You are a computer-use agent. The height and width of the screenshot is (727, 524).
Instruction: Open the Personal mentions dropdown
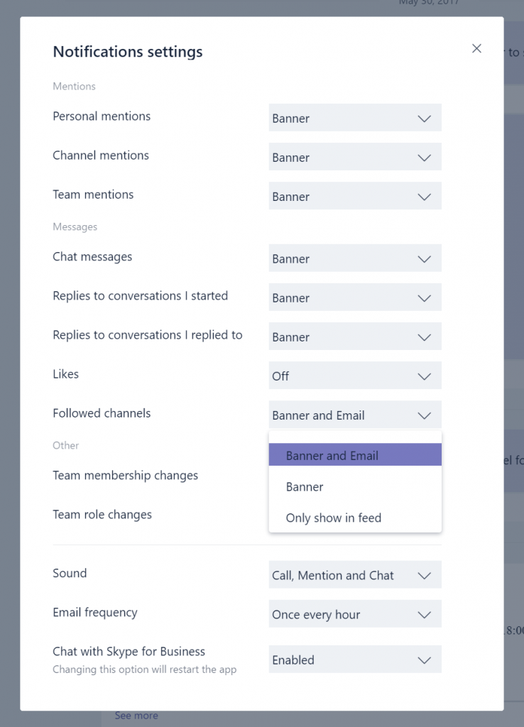tap(355, 118)
